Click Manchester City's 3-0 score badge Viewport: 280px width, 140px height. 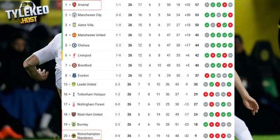[118, 15]
